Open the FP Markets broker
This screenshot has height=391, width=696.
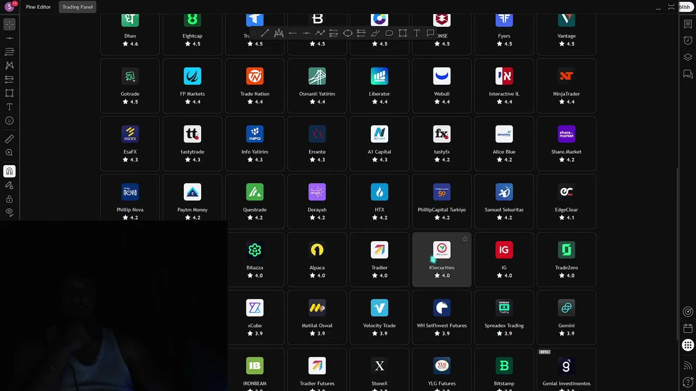click(192, 86)
